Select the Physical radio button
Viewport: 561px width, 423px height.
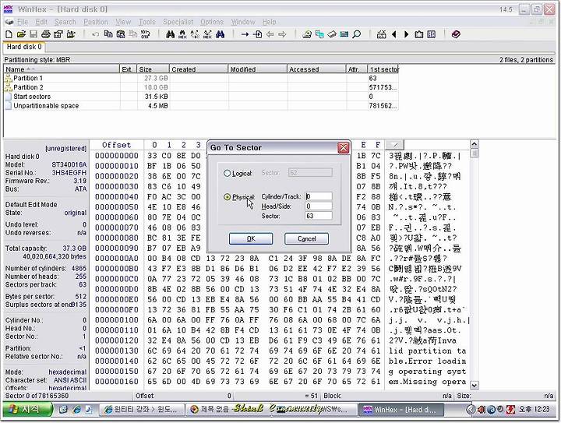(x=227, y=196)
